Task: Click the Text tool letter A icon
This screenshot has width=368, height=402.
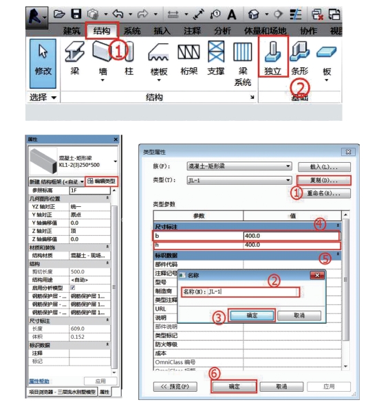Action: 232,14
